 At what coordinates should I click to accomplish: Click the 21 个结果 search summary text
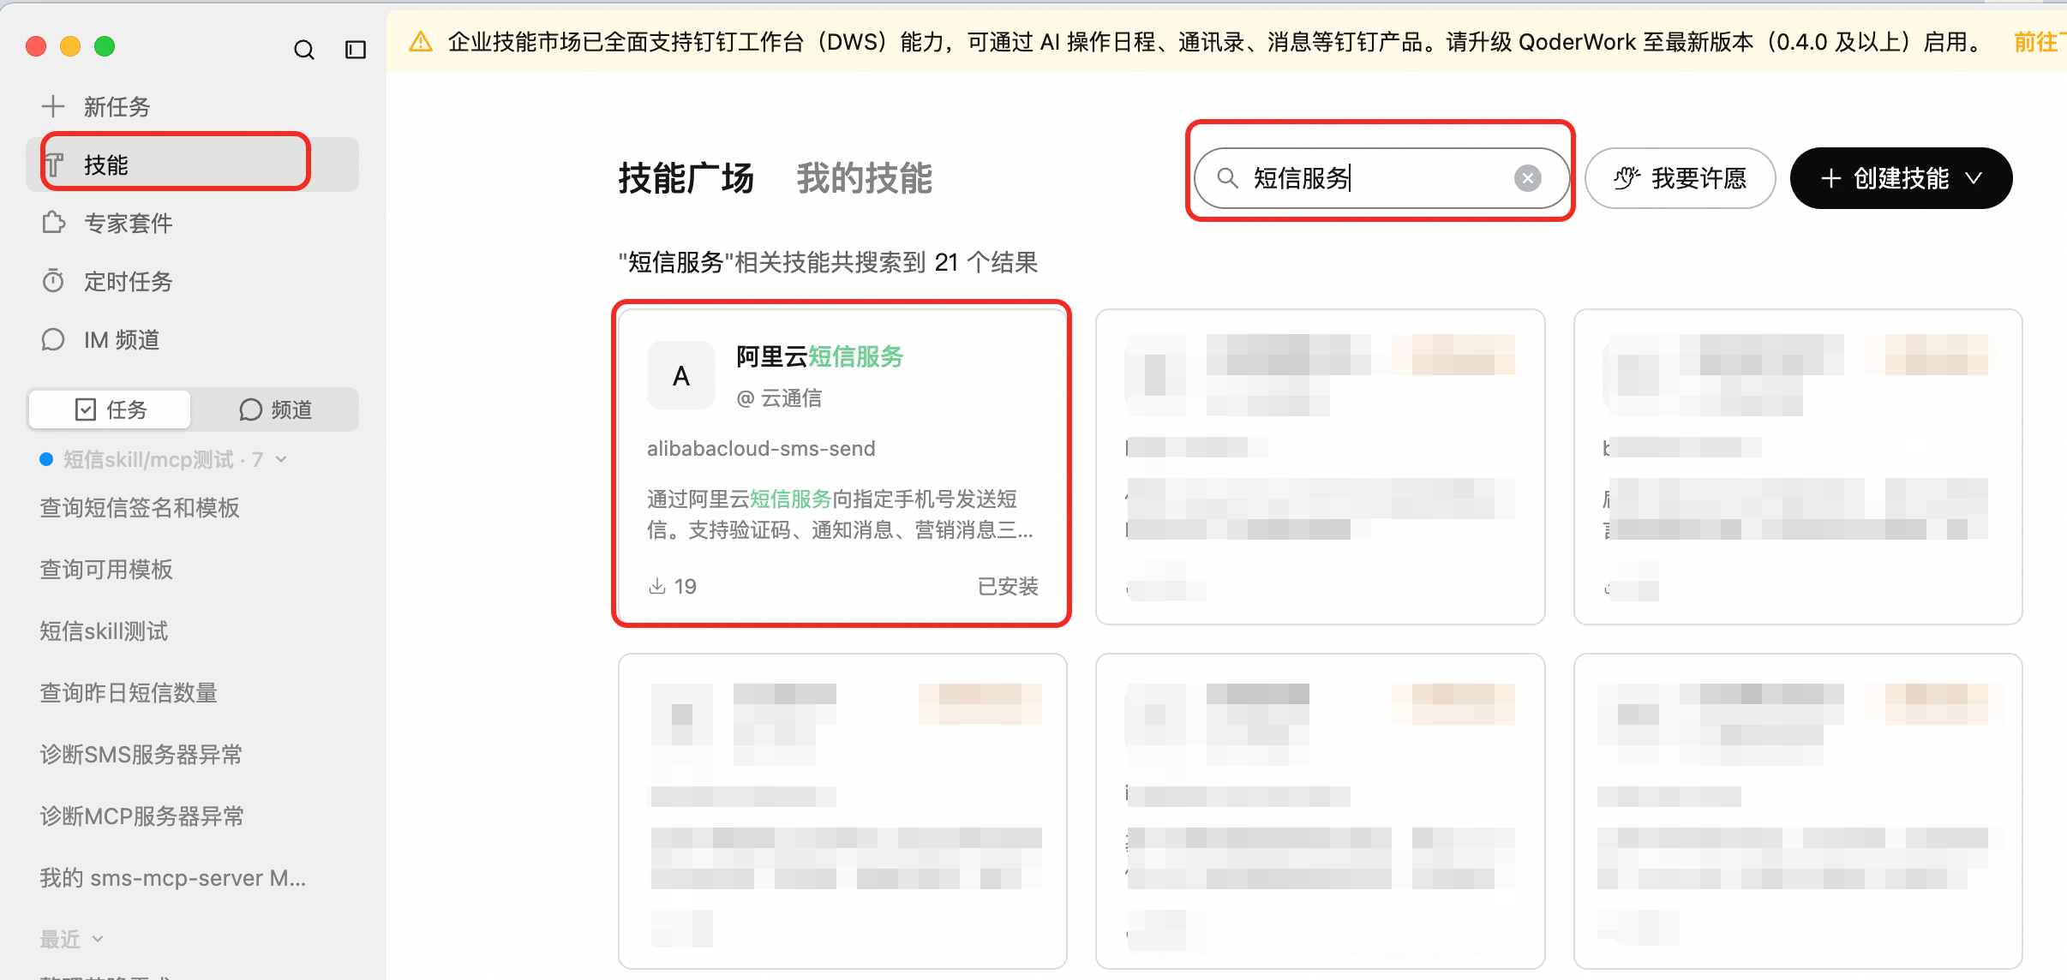point(828,262)
